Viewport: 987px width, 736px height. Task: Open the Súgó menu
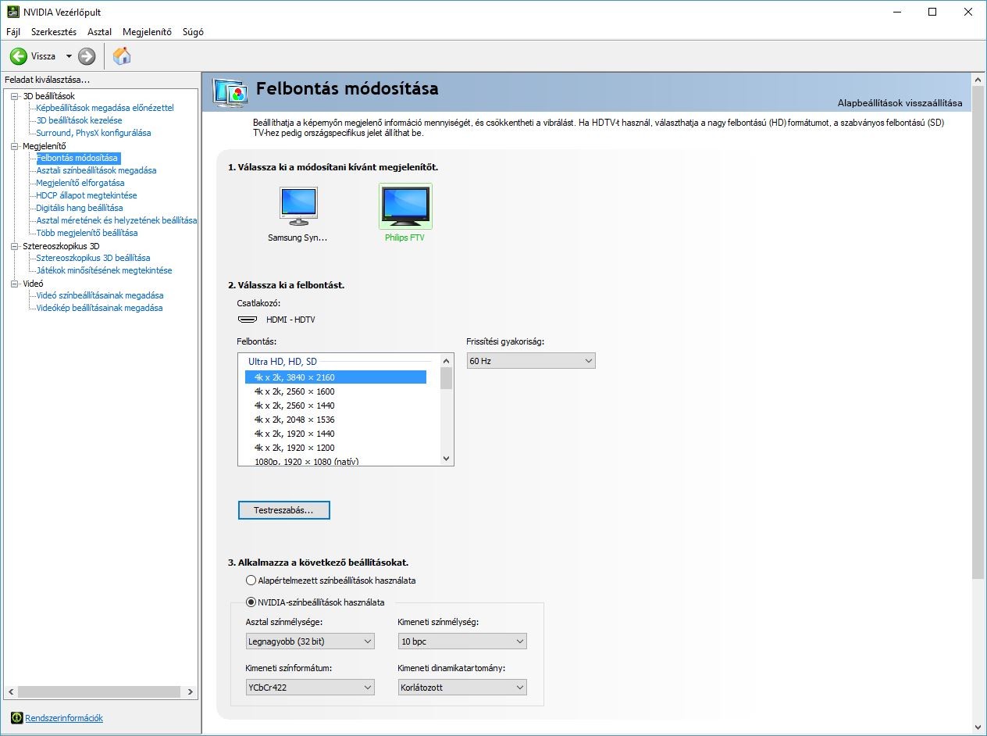click(x=193, y=32)
